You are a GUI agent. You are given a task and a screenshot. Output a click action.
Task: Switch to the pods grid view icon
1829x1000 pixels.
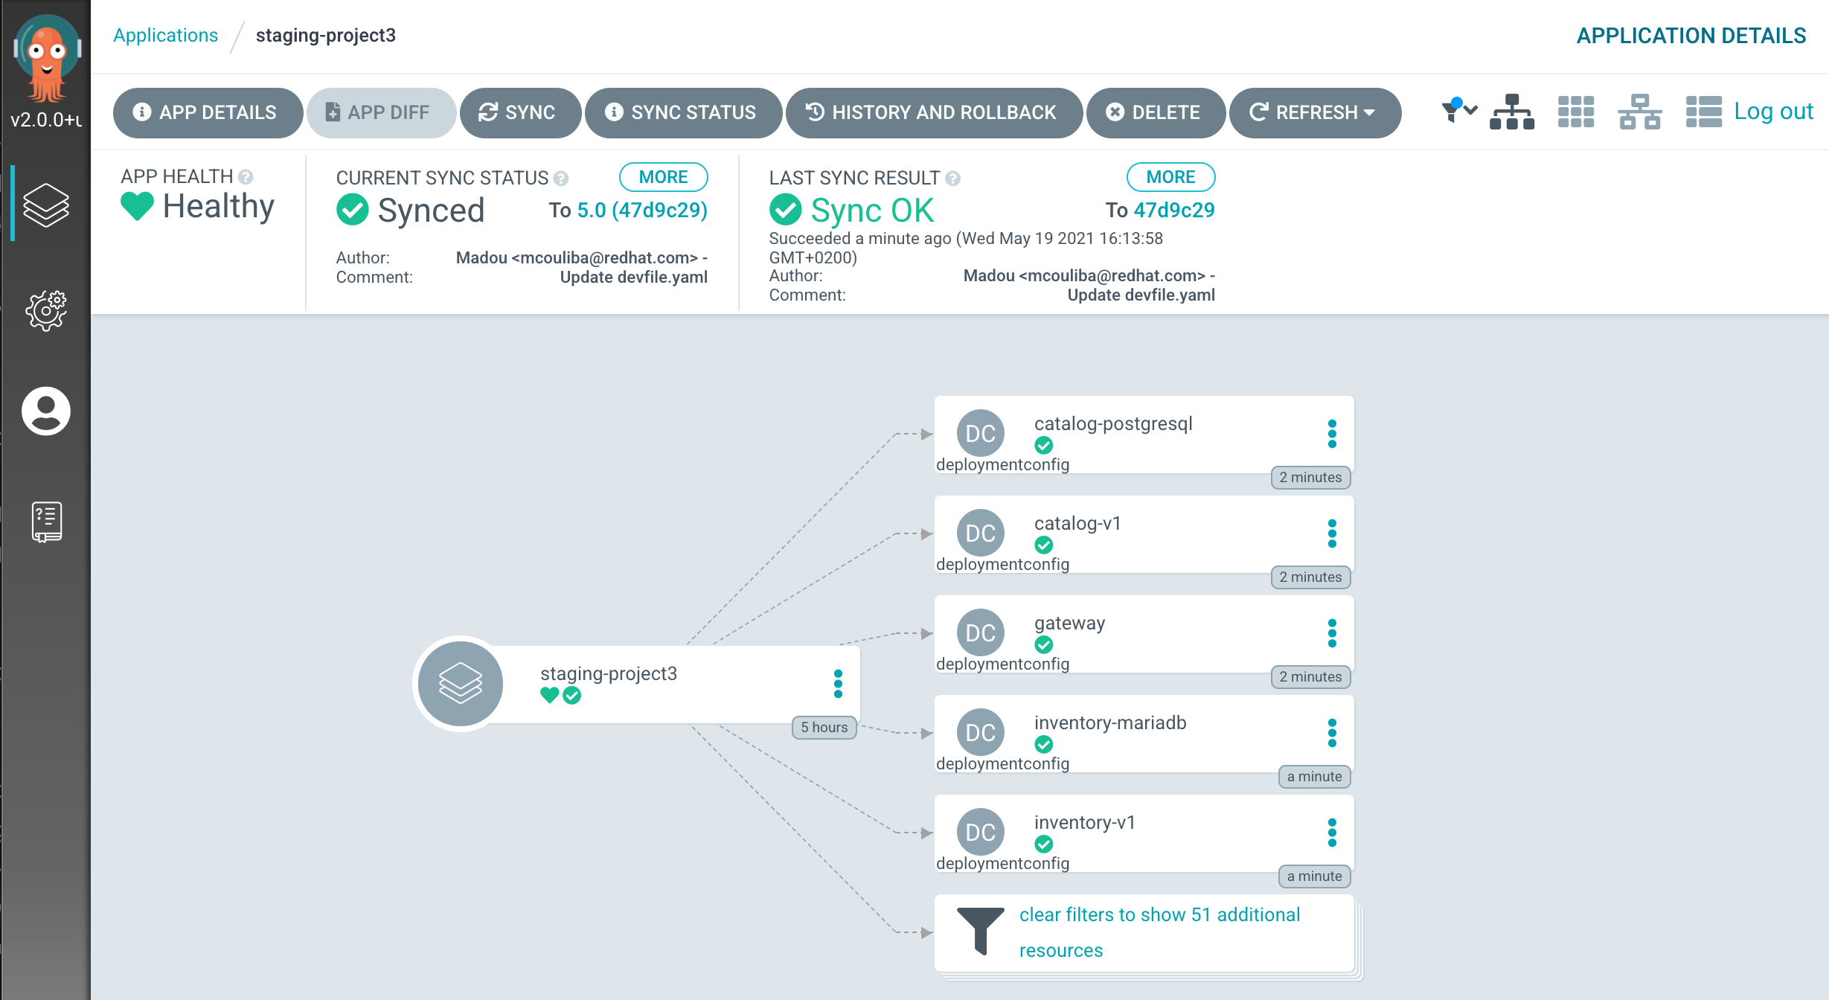click(x=1575, y=112)
